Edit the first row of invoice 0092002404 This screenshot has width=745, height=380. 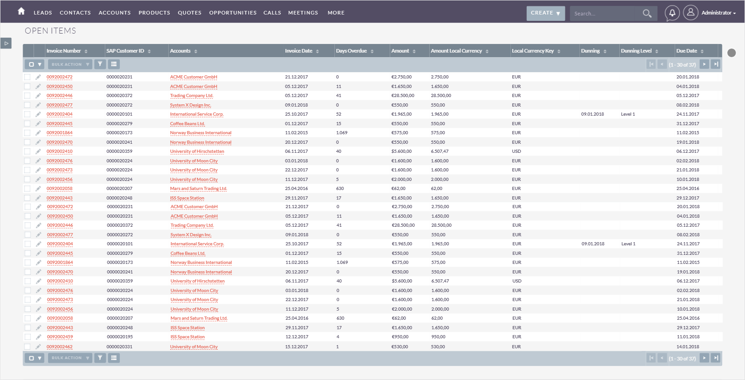click(x=38, y=114)
